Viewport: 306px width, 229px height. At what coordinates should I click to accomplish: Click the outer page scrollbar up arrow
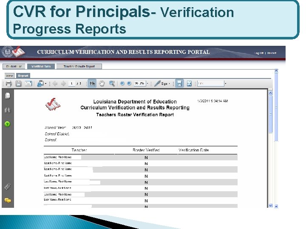[x=276, y=71]
